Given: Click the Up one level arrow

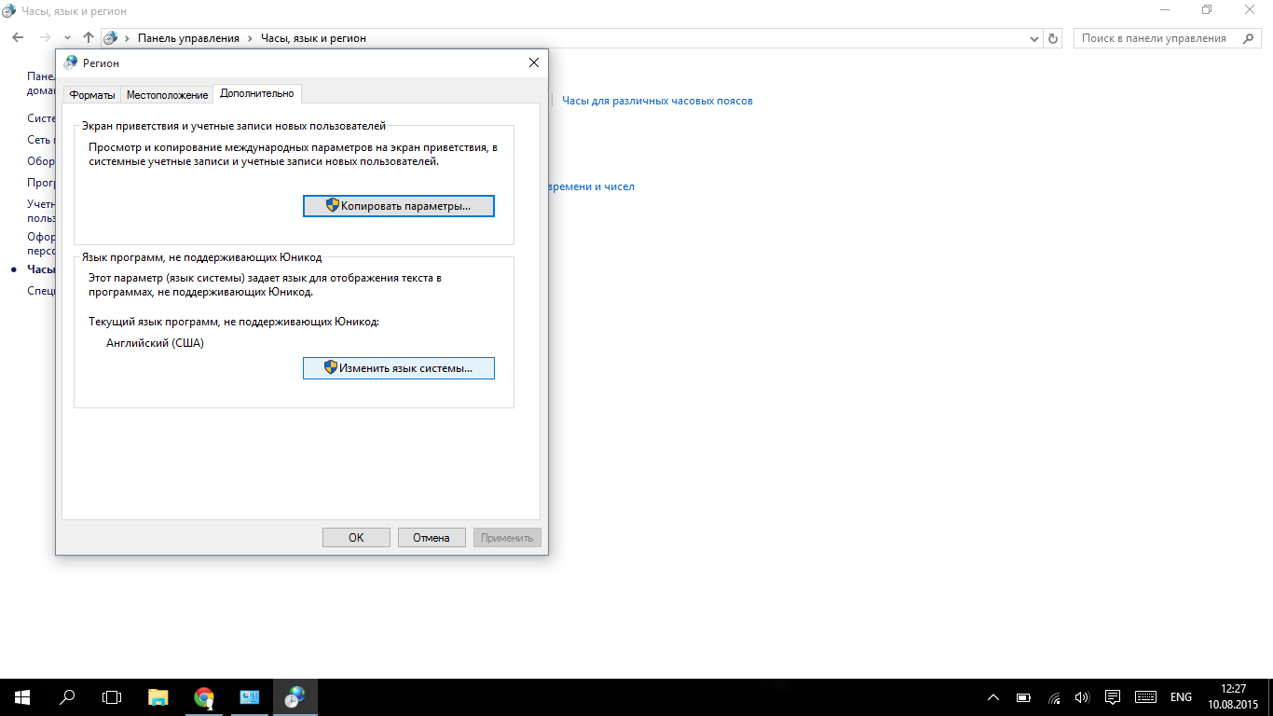Looking at the screenshot, I should tap(89, 38).
